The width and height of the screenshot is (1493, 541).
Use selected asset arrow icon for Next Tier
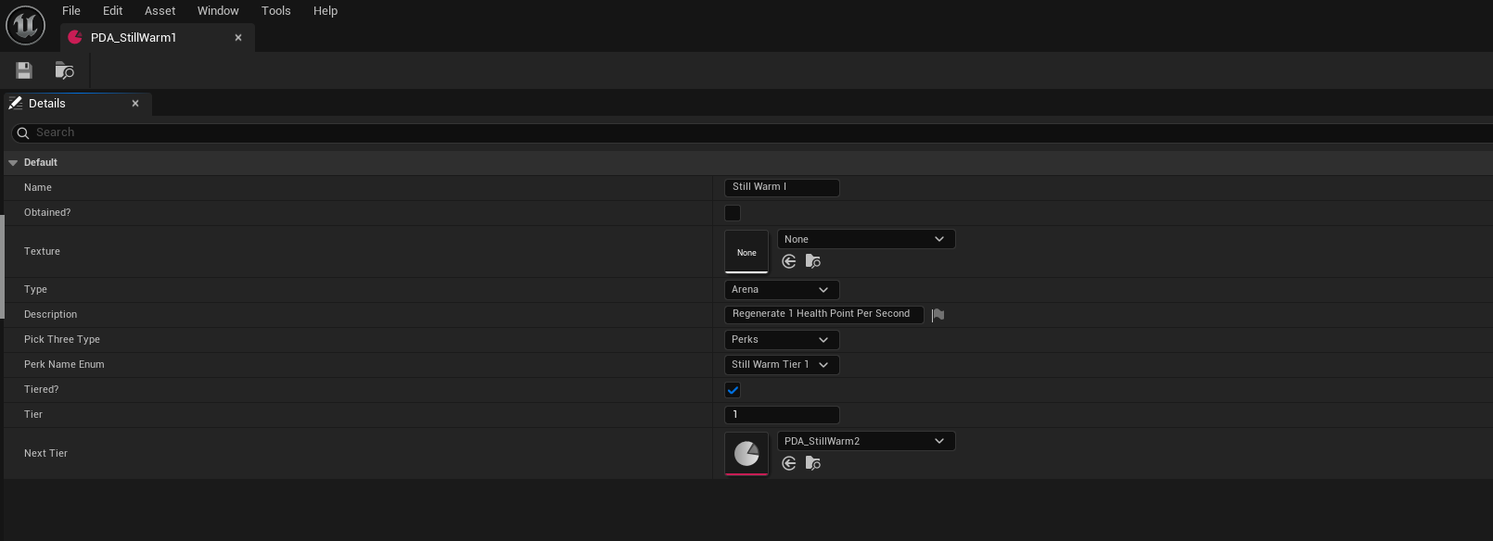point(789,463)
